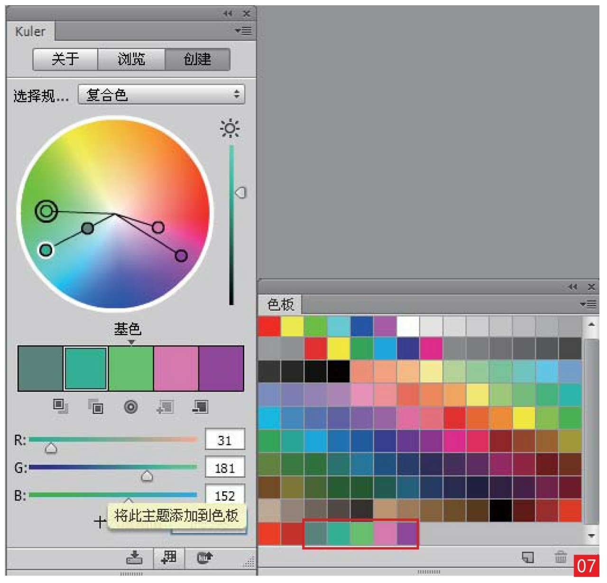
Task: Select the teal white-ringed marker on the color wheel
Action: point(46,249)
